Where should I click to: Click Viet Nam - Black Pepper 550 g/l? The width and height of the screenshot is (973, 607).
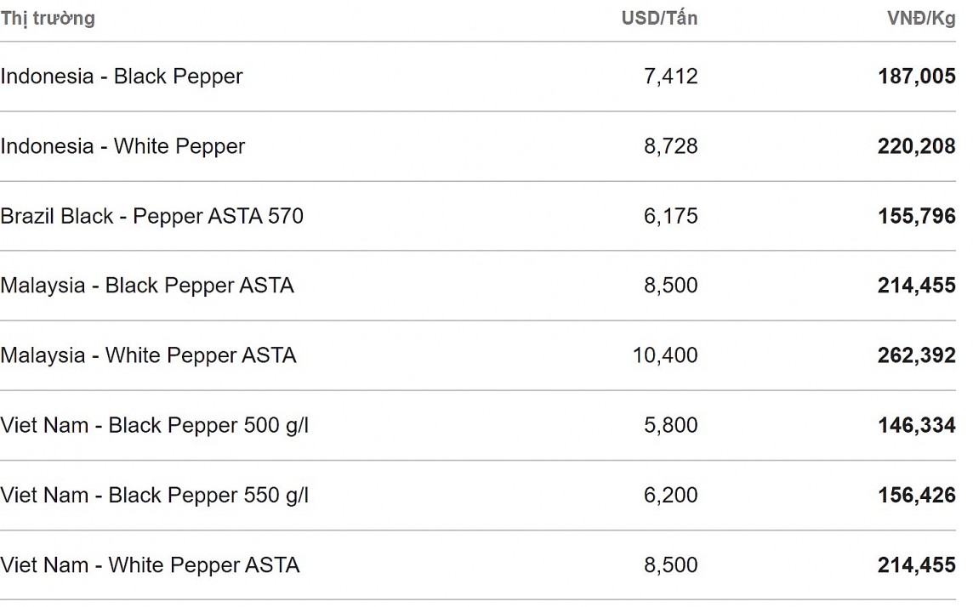point(154,495)
